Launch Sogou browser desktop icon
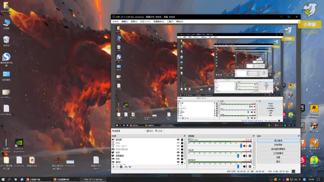The image size is (324, 182). tap(6, 59)
